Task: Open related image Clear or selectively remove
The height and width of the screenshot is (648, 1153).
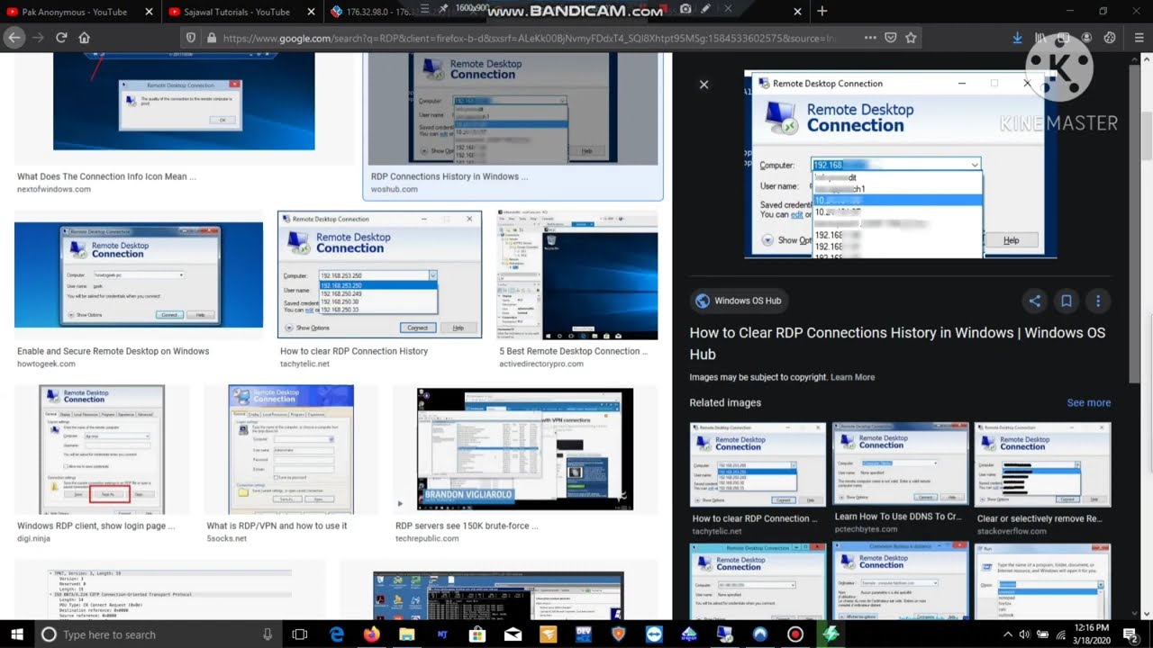Action: pyautogui.click(x=1042, y=464)
